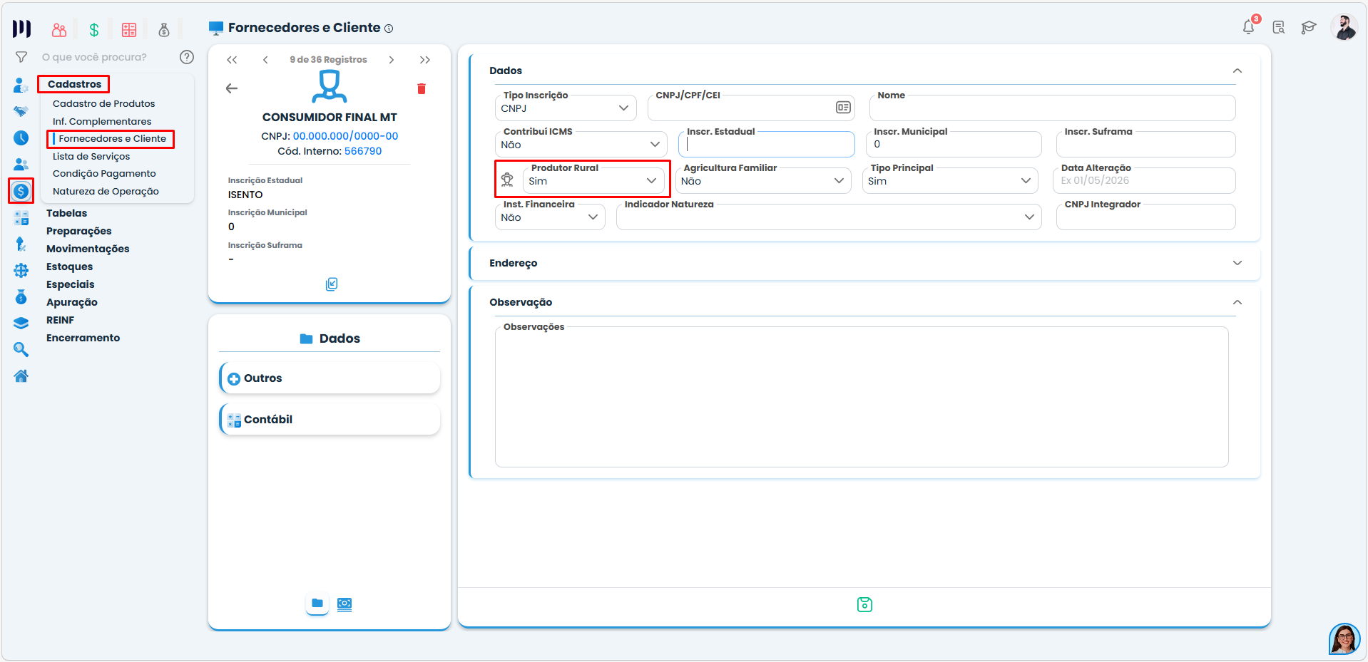Screen dimensions: 1368x662
Task: Click the ID card icon in CNPJ/CPF/CEI field
Action: tap(843, 108)
